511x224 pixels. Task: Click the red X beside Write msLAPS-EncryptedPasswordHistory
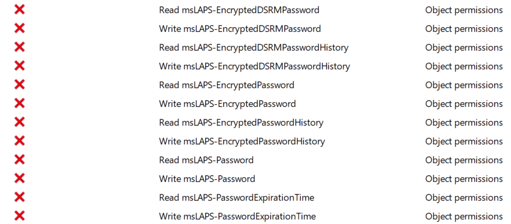click(19, 141)
